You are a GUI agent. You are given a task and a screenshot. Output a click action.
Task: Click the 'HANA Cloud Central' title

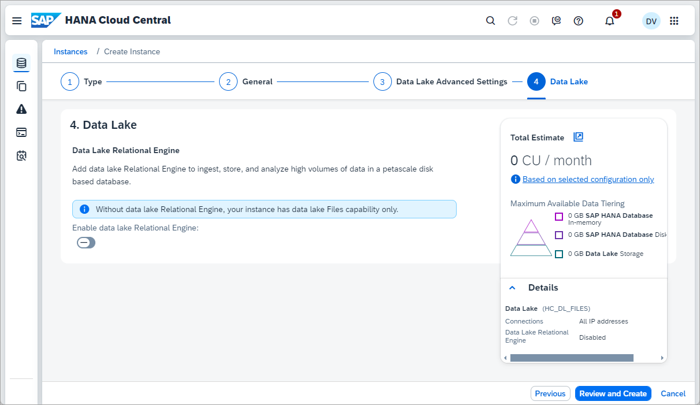(x=118, y=20)
